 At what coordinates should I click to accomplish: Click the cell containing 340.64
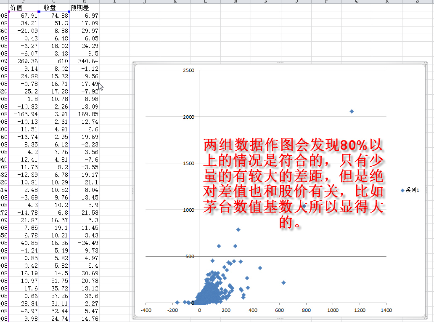[84, 61]
